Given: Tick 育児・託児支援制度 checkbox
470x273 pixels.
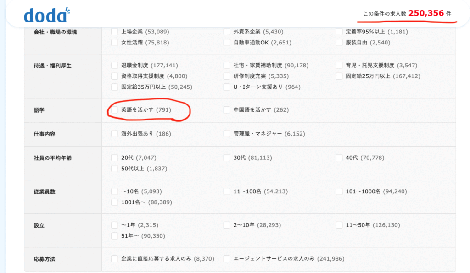Looking at the screenshot, I should tap(339, 65).
